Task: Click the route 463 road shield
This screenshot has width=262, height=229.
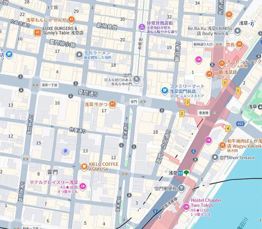Action: click(x=240, y=124)
